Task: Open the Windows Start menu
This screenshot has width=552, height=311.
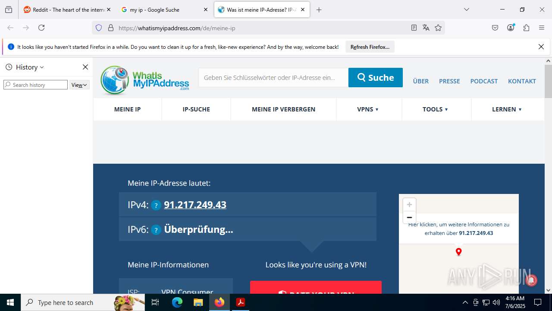Action: [10, 302]
